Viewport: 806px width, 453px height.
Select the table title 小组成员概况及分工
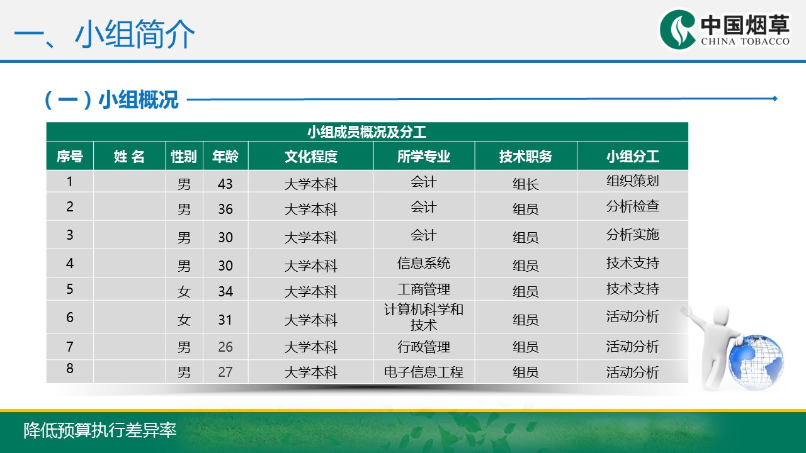pos(366,132)
